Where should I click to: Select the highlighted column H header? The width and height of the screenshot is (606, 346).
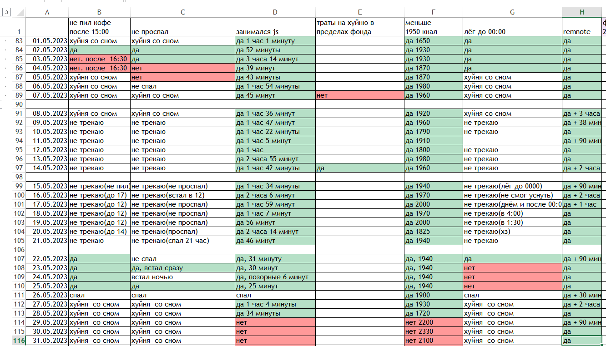click(582, 12)
